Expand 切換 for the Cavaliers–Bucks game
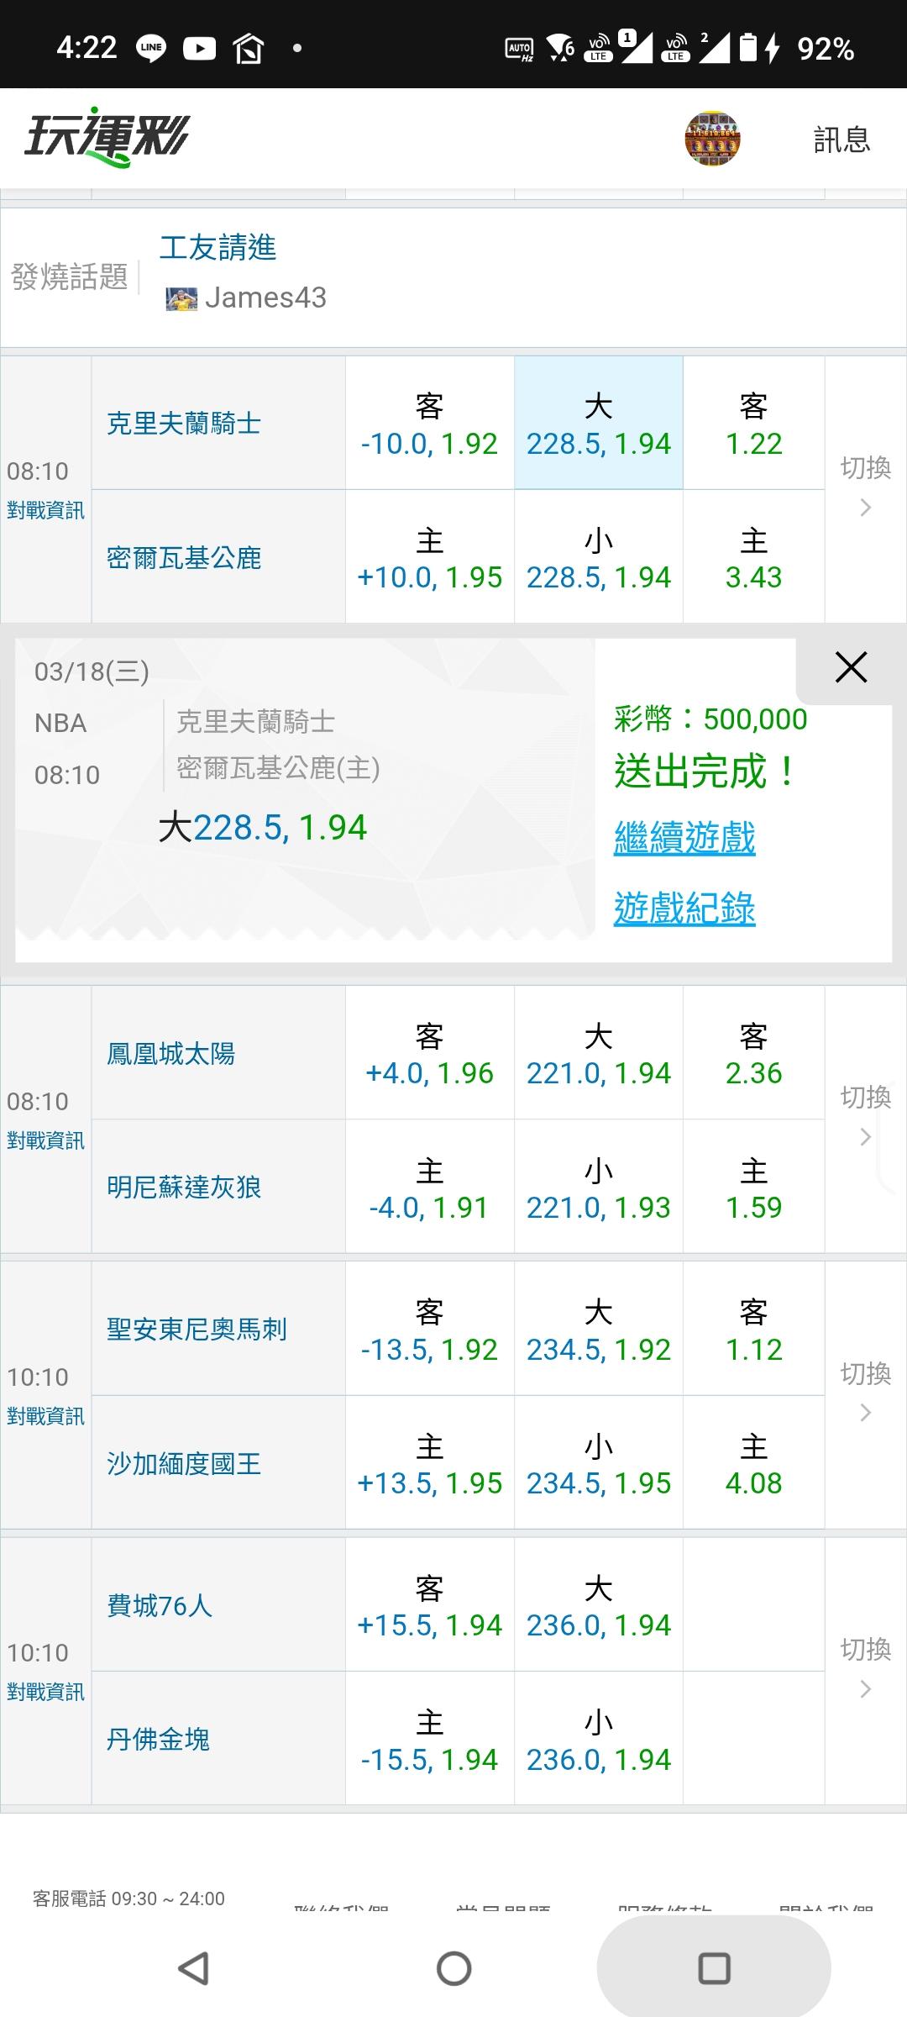907x2017 pixels. coord(866,487)
